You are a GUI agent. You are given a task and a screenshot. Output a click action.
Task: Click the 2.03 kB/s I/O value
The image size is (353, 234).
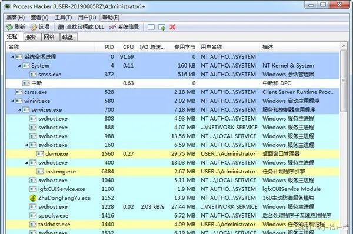[152, 207]
